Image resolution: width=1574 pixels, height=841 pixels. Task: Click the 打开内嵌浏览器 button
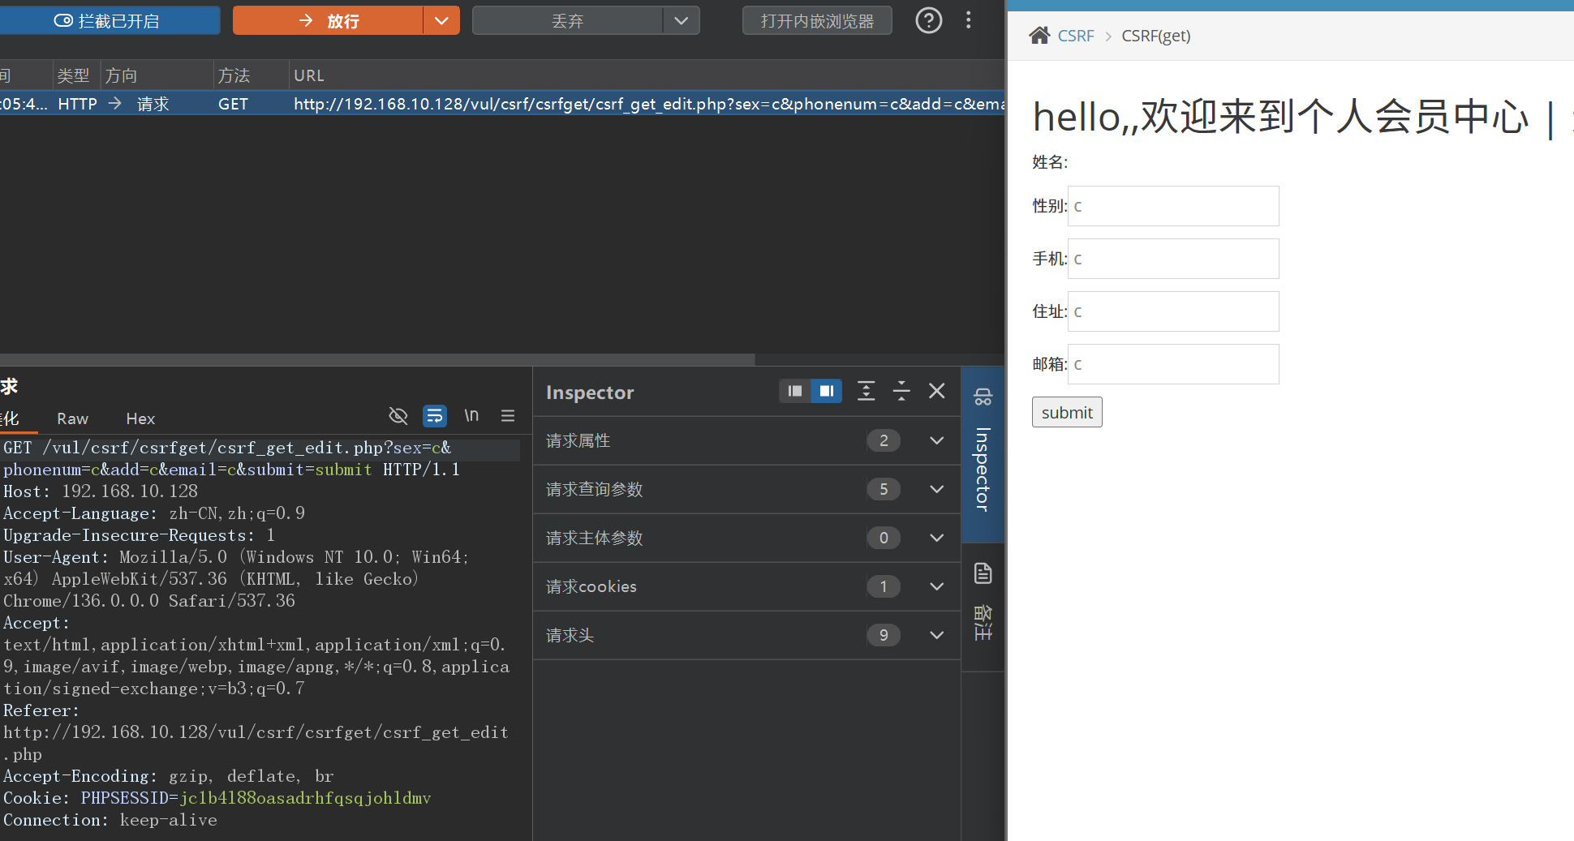[816, 21]
